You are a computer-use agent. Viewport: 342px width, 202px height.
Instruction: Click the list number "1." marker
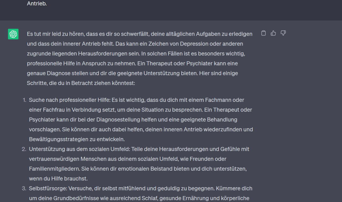coord(24,100)
